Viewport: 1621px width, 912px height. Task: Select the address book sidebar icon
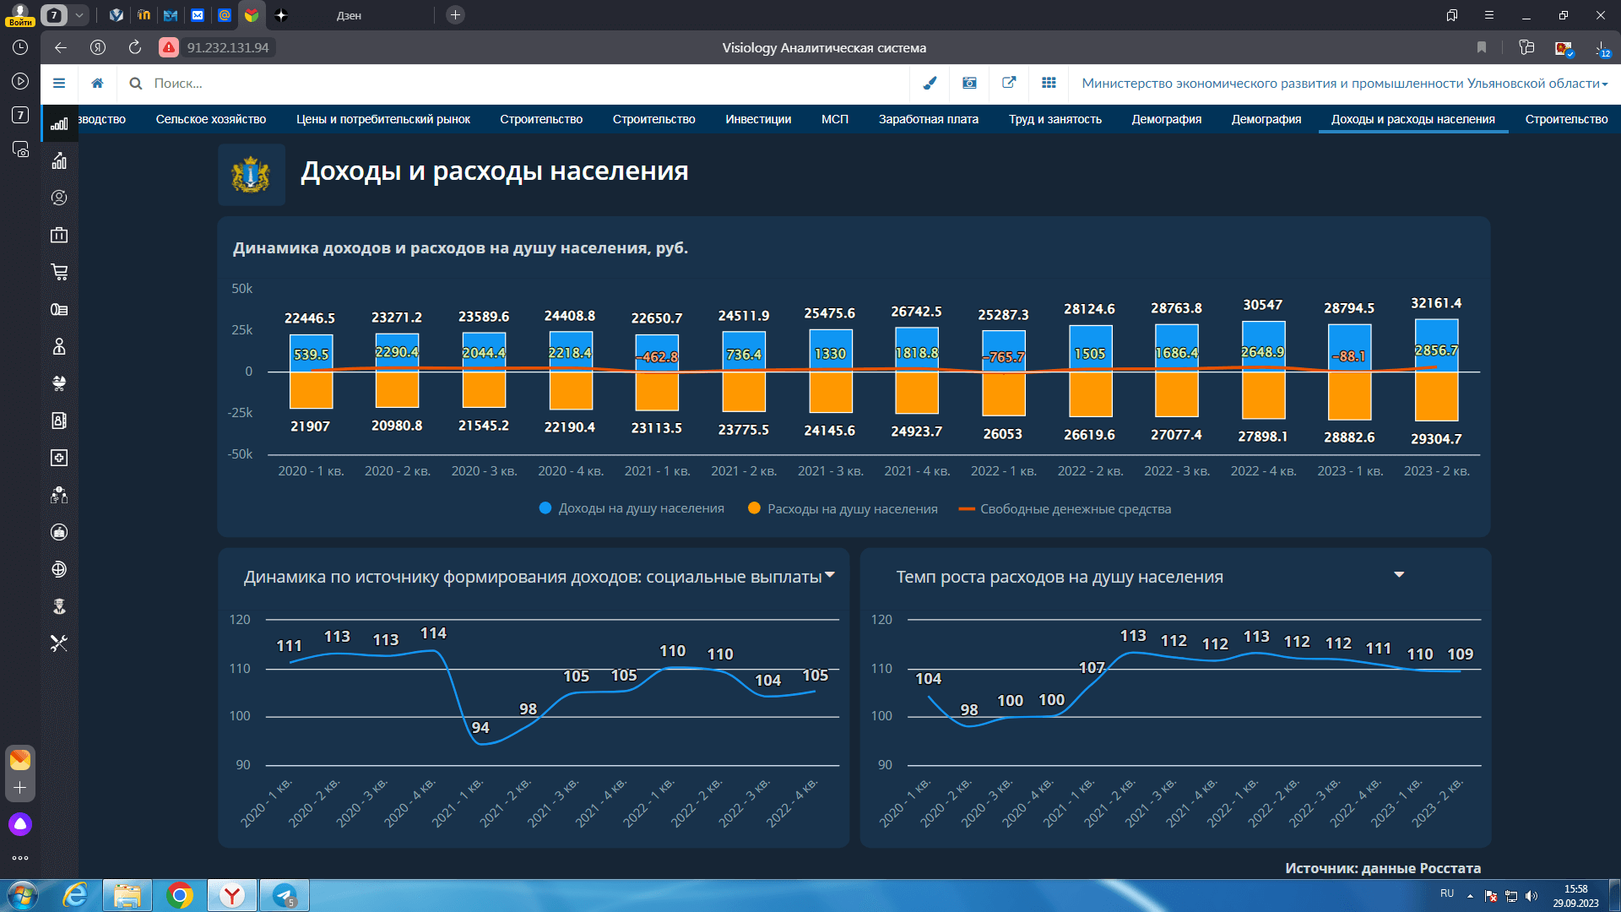point(59,421)
